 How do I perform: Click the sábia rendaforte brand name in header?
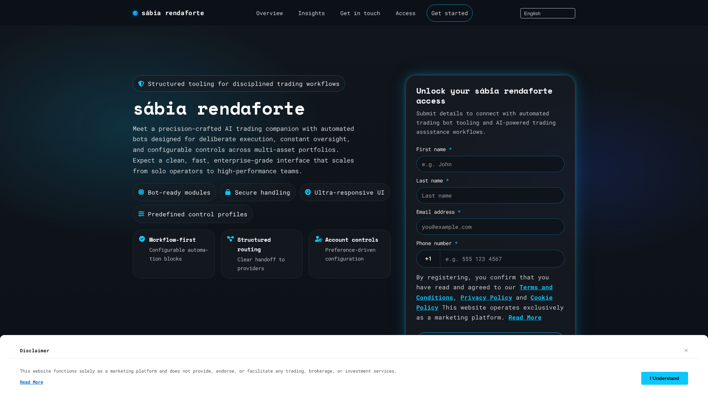point(173,13)
